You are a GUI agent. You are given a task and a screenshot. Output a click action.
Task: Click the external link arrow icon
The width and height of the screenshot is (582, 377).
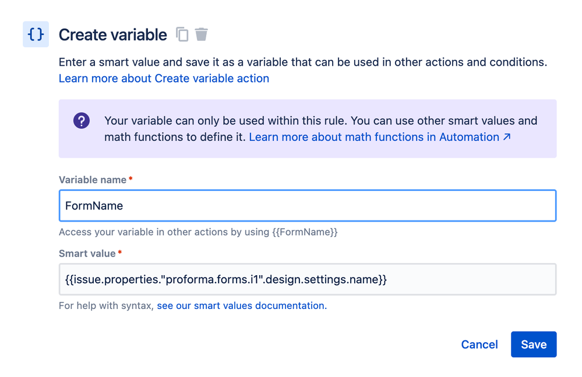click(x=507, y=137)
